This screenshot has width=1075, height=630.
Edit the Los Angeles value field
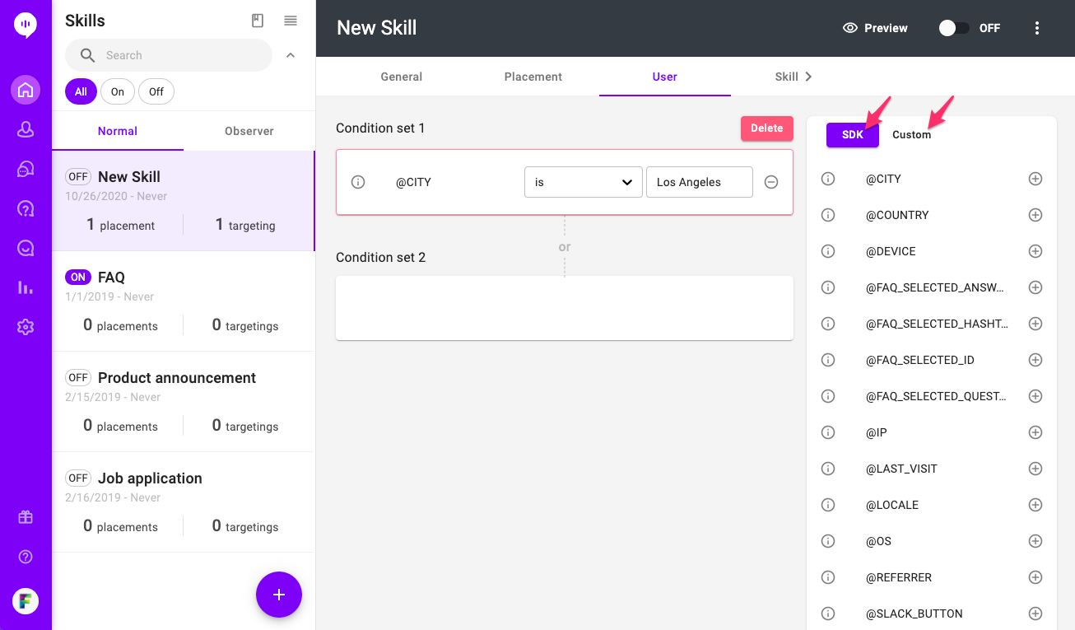tap(700, 182)
